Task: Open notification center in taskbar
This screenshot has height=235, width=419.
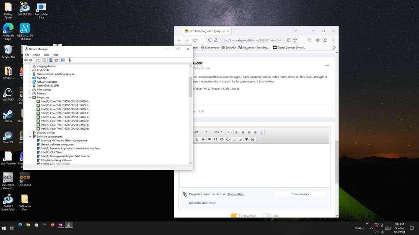Action: 412,228
